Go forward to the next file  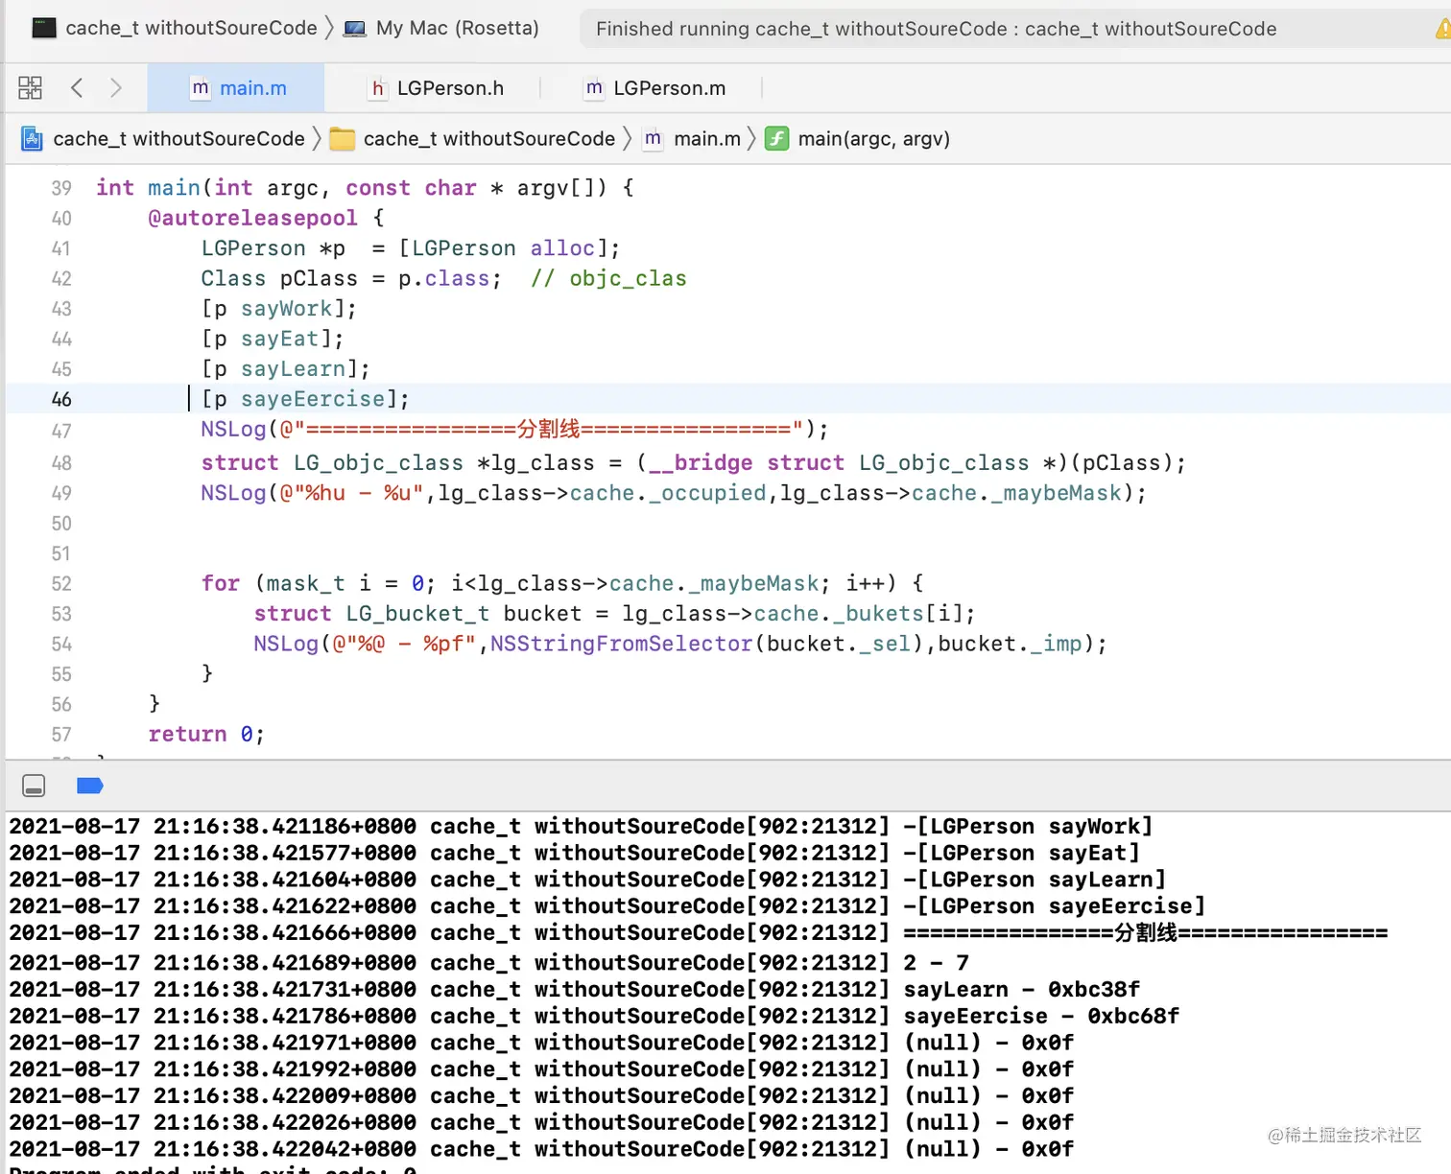(x=116, y=88)
